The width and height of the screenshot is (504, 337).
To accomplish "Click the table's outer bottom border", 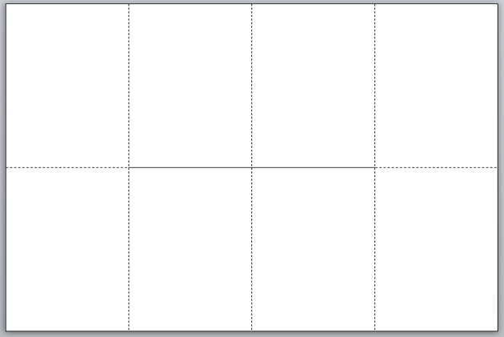I will pos(252,331).
